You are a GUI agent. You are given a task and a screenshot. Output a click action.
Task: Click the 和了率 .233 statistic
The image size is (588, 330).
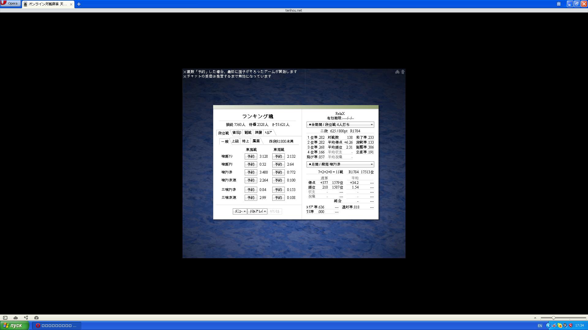(x=365, y=137)
